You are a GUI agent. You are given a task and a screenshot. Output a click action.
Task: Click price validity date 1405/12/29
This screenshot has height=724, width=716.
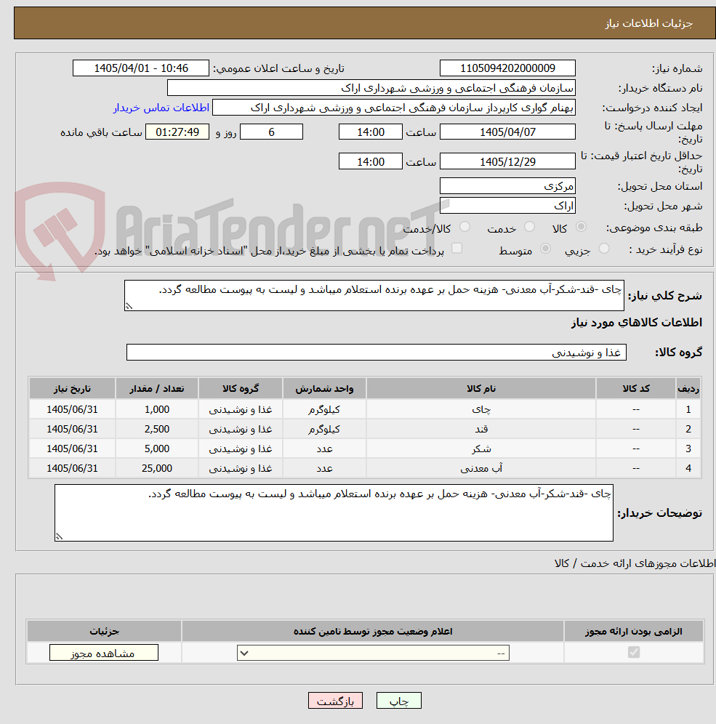pyautogui.click(x=507, y=161)
